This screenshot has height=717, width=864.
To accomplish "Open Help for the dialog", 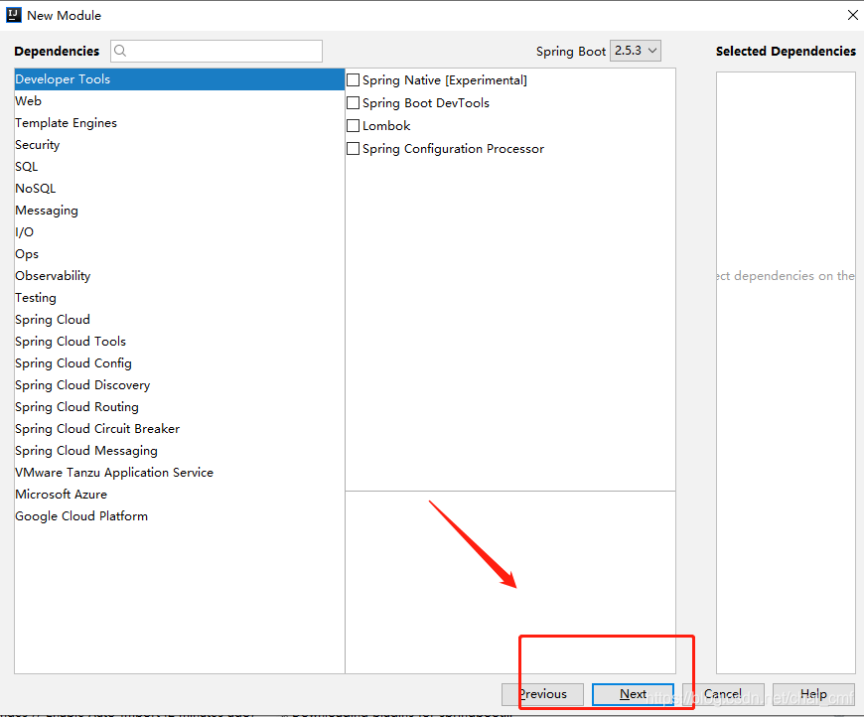I will coord(813,694).
